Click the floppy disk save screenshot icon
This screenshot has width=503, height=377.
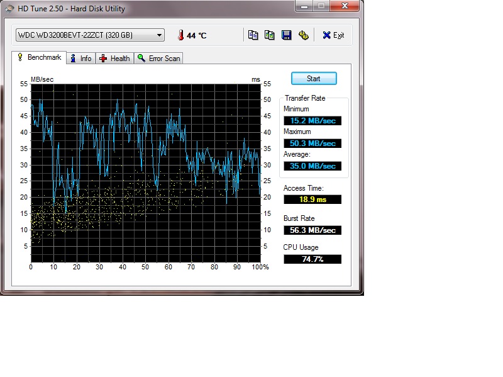click(x=286, y=35)
